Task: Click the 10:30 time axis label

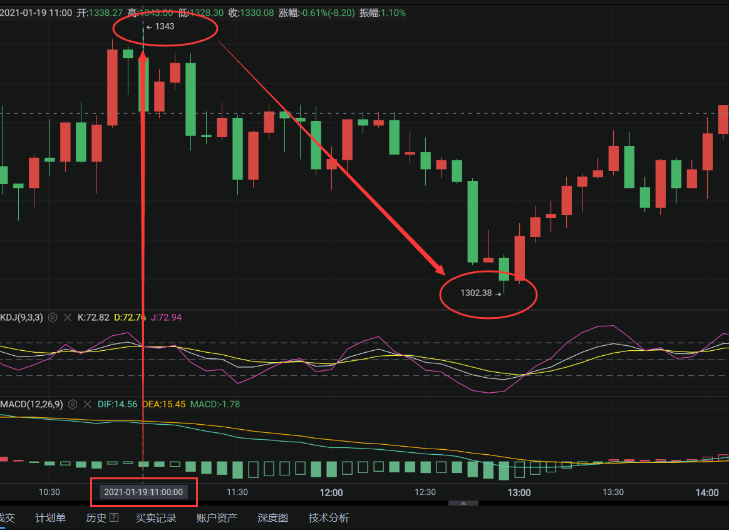Action: point(49,492)
